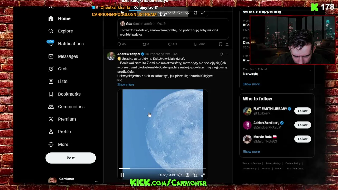The width and height of the screenshot is (338, 190).
Task: Unmute the Moon video
Action: point(180,175)
